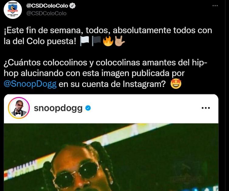Screen dimensions: 229x191
Task: Click the white header of the Instagram card
Action: point(111,109)
